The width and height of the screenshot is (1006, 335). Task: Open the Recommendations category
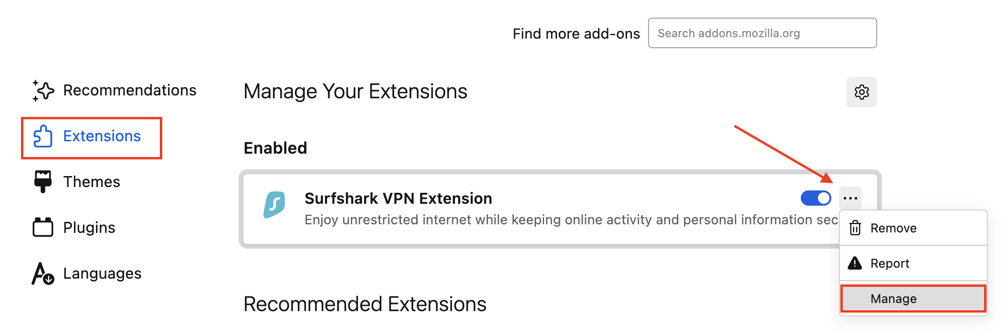tap(129, 90)
